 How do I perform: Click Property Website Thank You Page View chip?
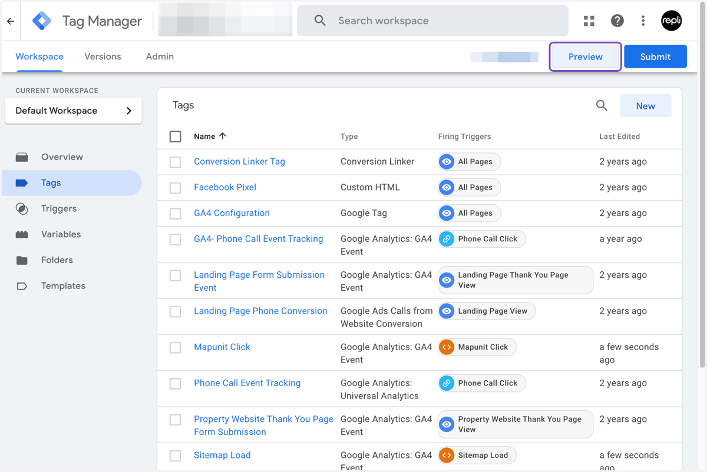[x=515, y=424]
